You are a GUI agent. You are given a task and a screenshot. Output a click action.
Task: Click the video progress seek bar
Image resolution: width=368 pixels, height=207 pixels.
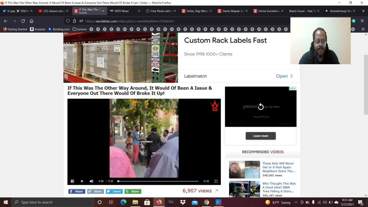click(x=158, y=181)
